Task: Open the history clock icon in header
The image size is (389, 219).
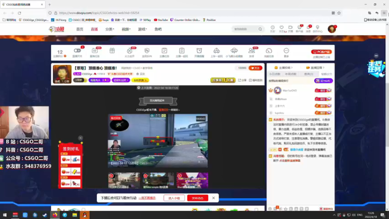Action: click(x=272, y=29)
